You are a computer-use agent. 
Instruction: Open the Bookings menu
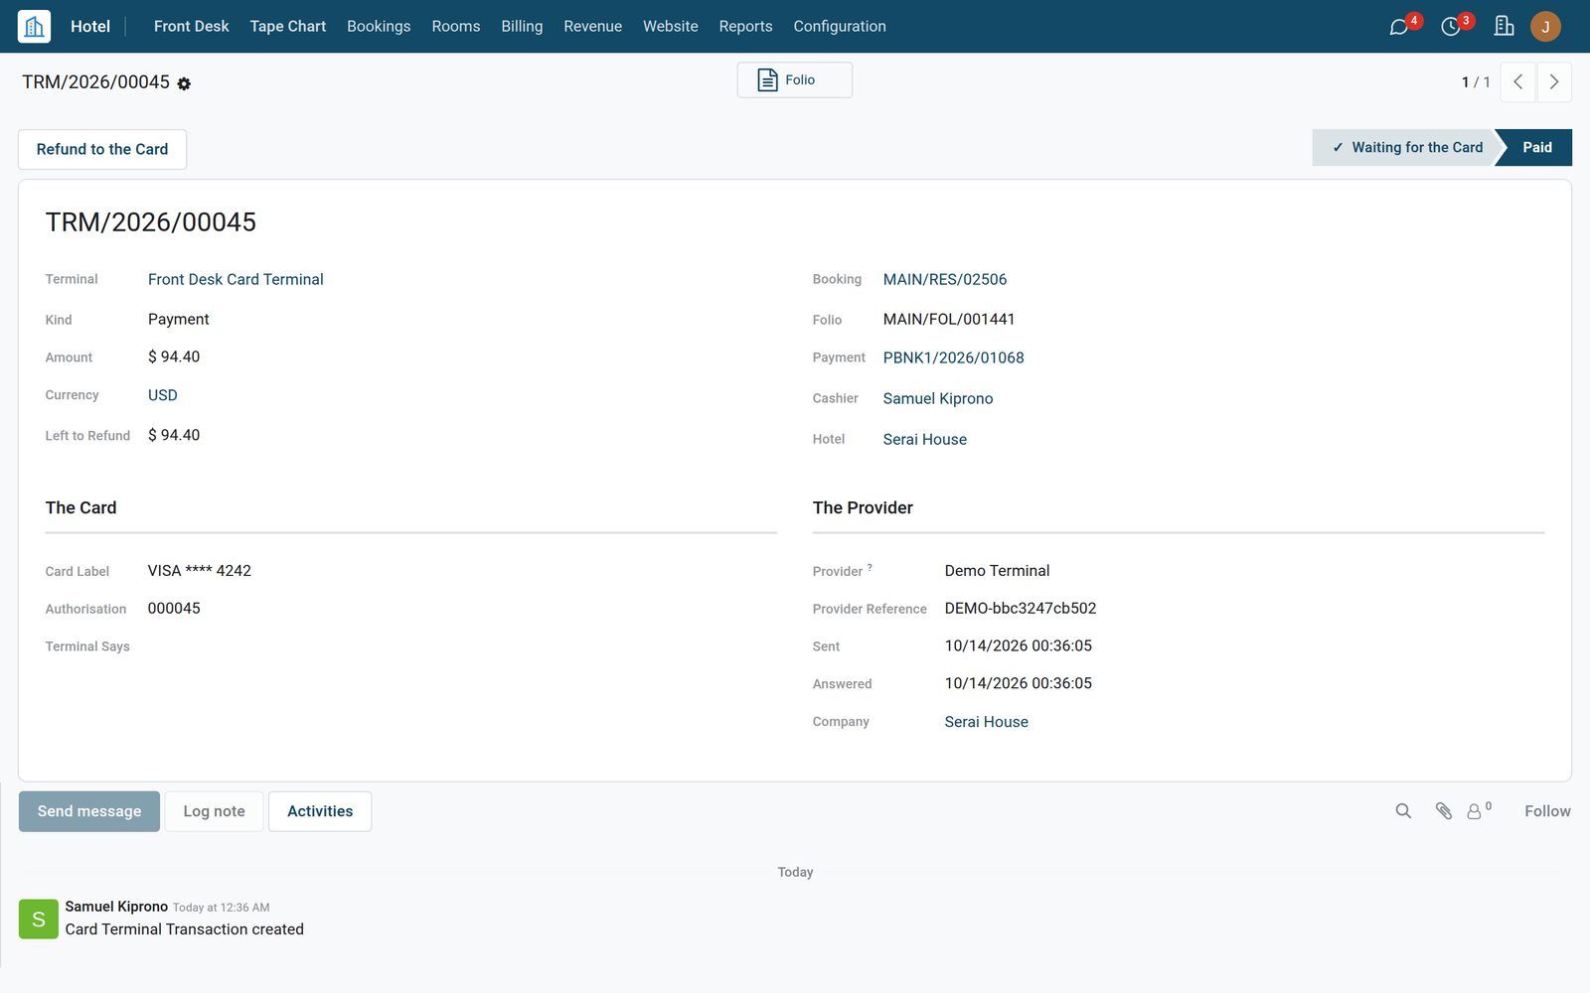[x=379, y=27]
